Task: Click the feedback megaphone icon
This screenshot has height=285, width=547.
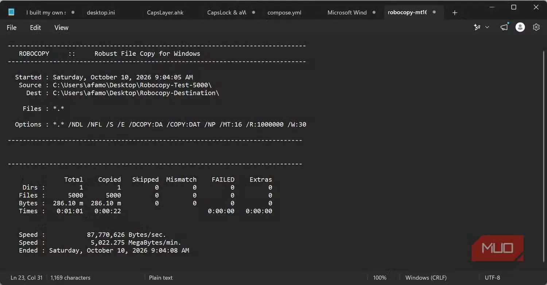Action: 504,27
